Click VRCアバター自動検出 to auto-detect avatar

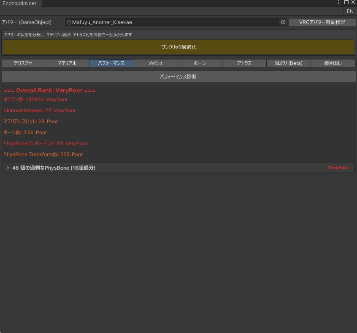pos(323,22)
